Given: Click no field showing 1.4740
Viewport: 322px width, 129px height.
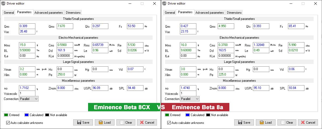Looking at the screenshot, I should pos(188,88).
